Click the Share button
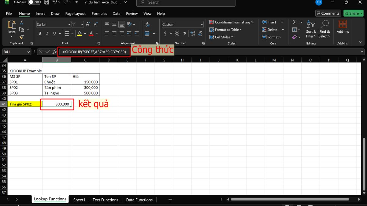The image size is (367, 206). coord(353,13)
